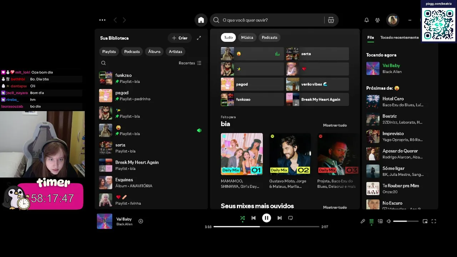Open serta playlist in library list
Viewport: 457px width, 257px height.
pos(151,148)
